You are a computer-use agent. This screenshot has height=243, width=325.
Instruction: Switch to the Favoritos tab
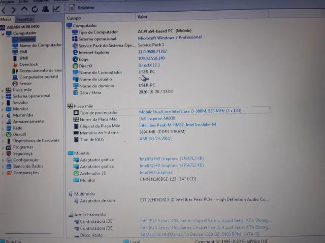click(24, 19)
